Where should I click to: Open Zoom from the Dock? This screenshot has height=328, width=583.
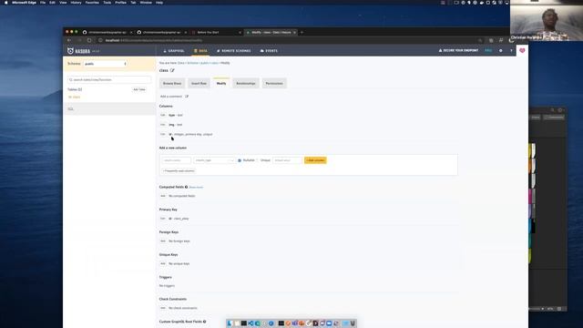point(329,323)
